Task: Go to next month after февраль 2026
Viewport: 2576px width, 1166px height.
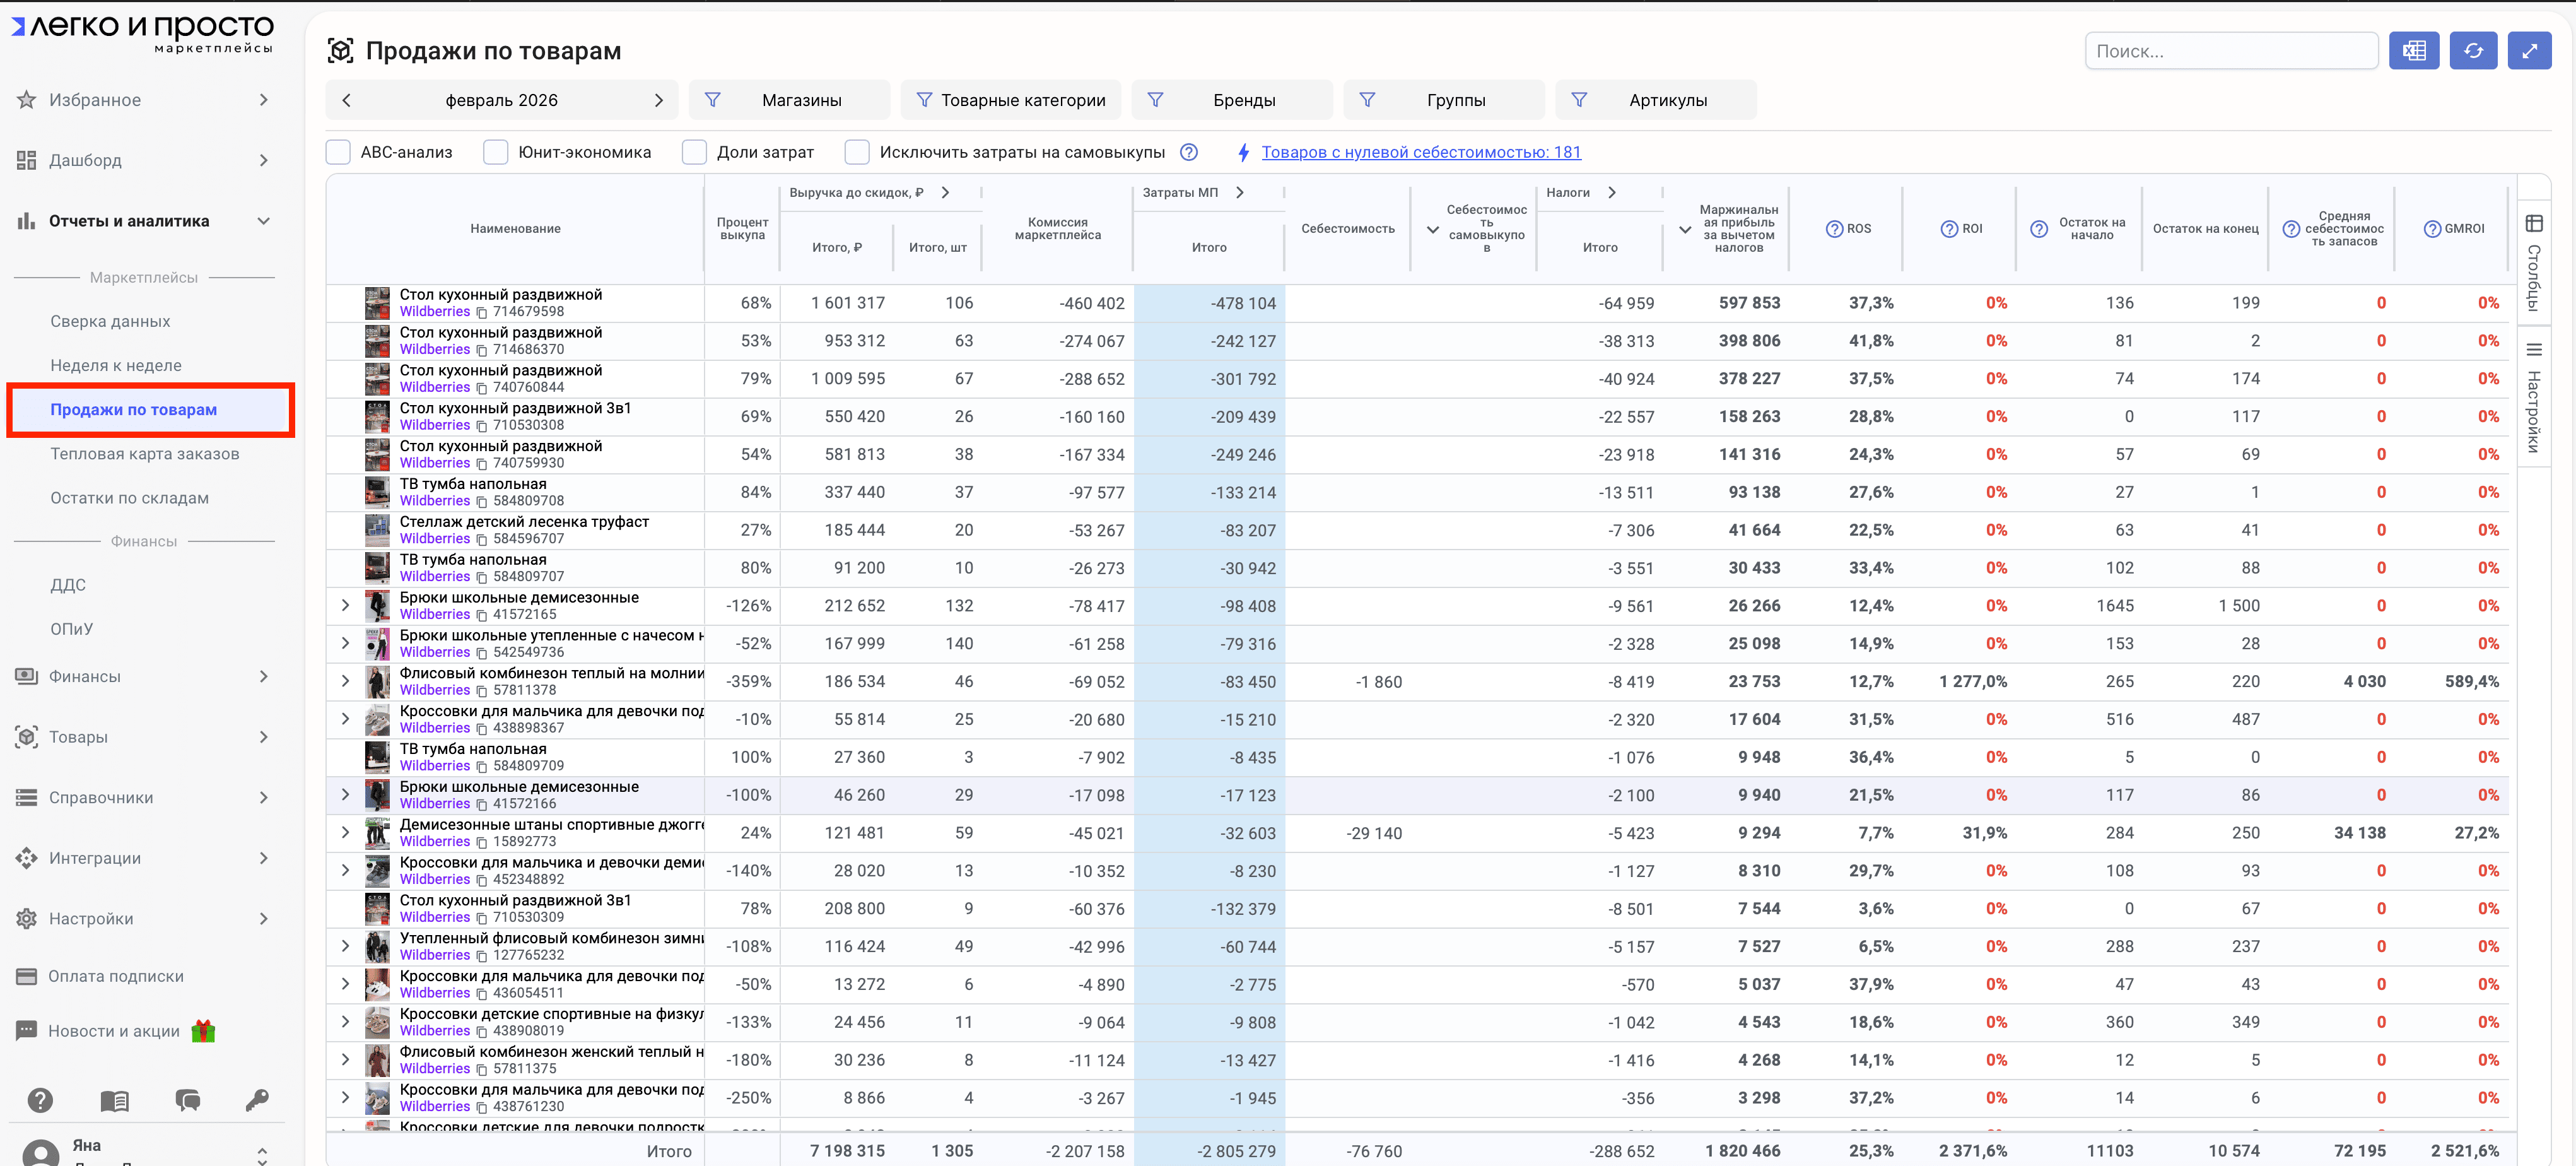Action: point(658,100)
